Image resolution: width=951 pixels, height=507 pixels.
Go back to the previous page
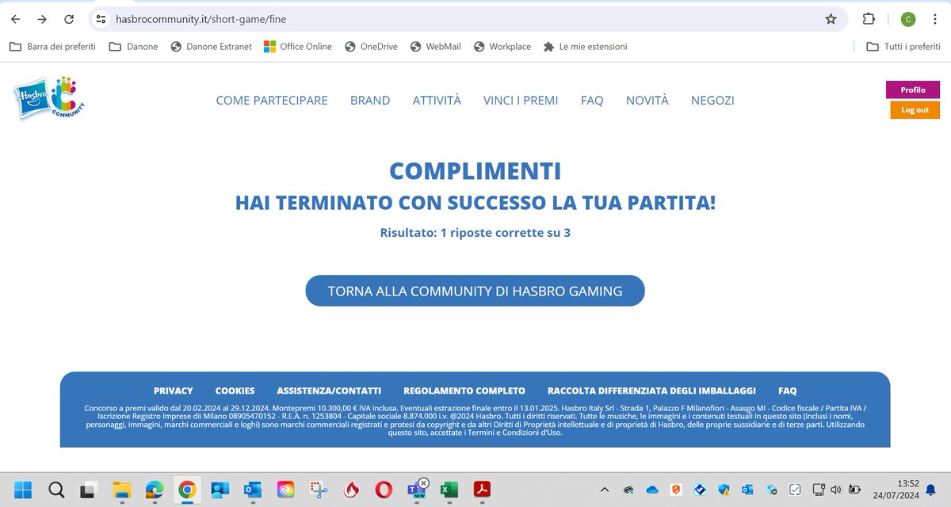point(16,19)
